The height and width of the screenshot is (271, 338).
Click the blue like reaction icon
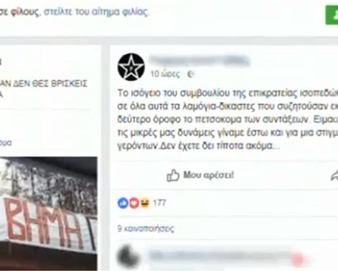click(123, 203)
